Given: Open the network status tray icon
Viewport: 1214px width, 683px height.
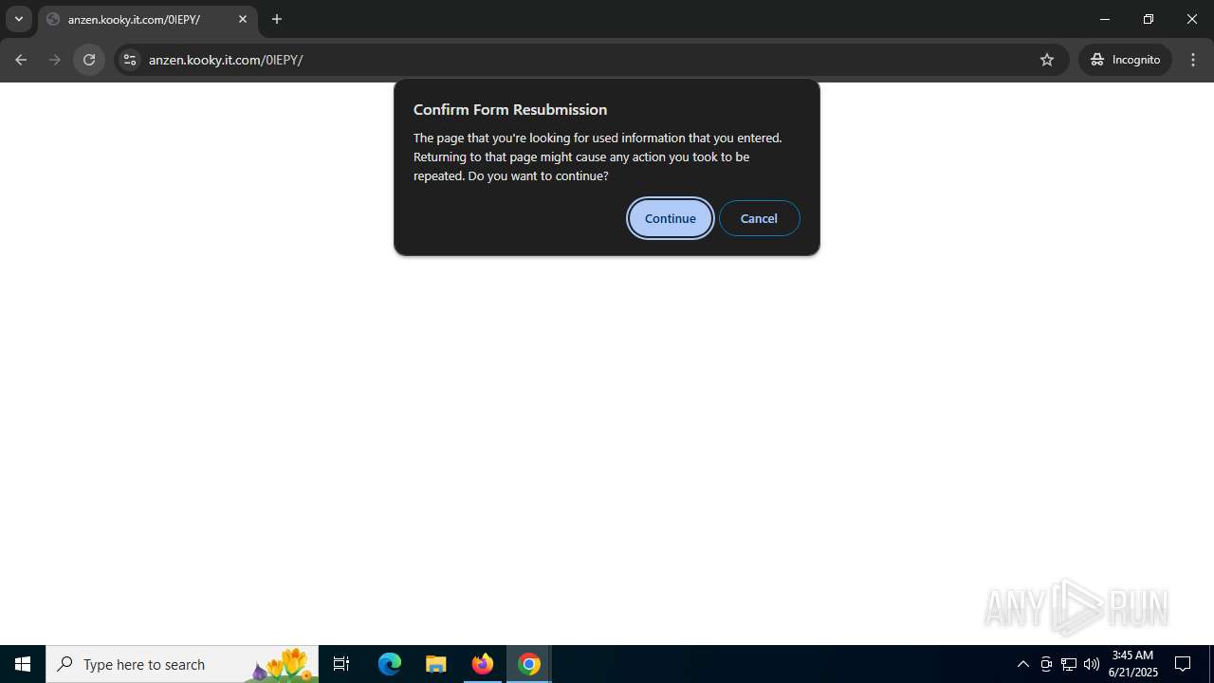Looking at the screenshot, I should [x=1069, y=664].
